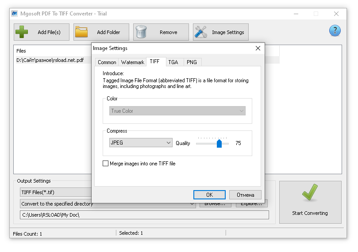Minimize the Mgosoft converter window
Image resolution: width=358 pixels, height=252 pixels.
click(x=296, y=14)
